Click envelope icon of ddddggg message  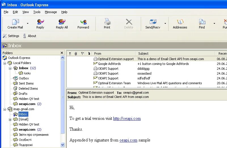(x=95, y=68)
